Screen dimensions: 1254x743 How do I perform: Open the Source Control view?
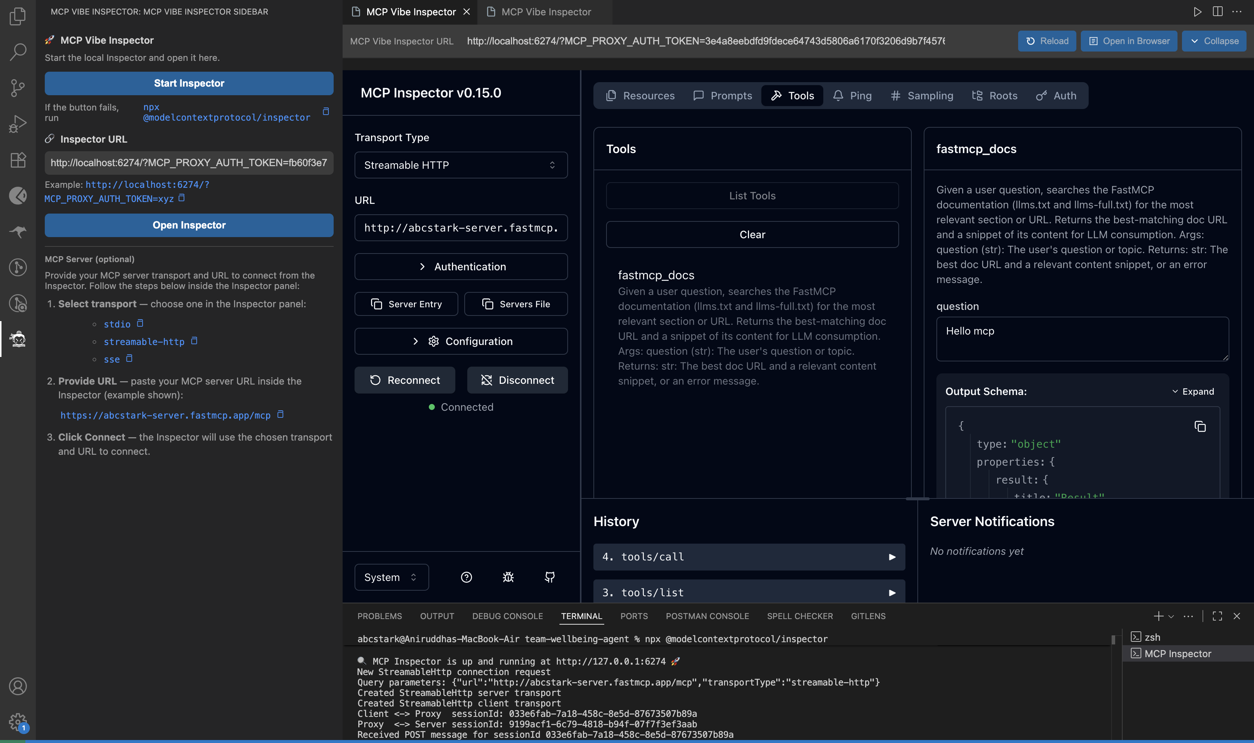[18, 88]
